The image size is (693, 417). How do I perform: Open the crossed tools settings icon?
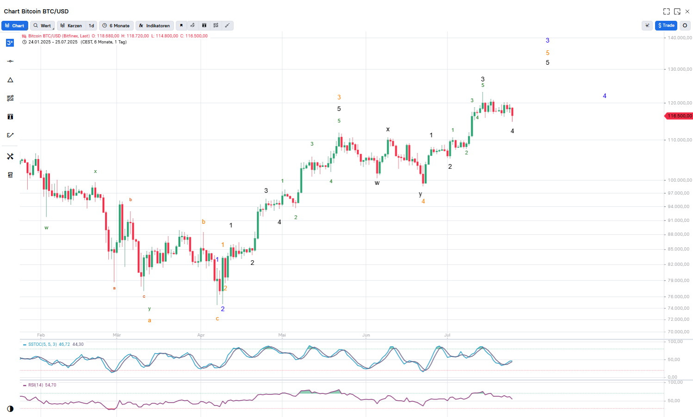pos(10,156)
